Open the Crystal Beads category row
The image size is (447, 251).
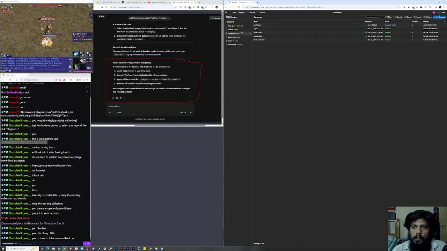tap(349, 36)
